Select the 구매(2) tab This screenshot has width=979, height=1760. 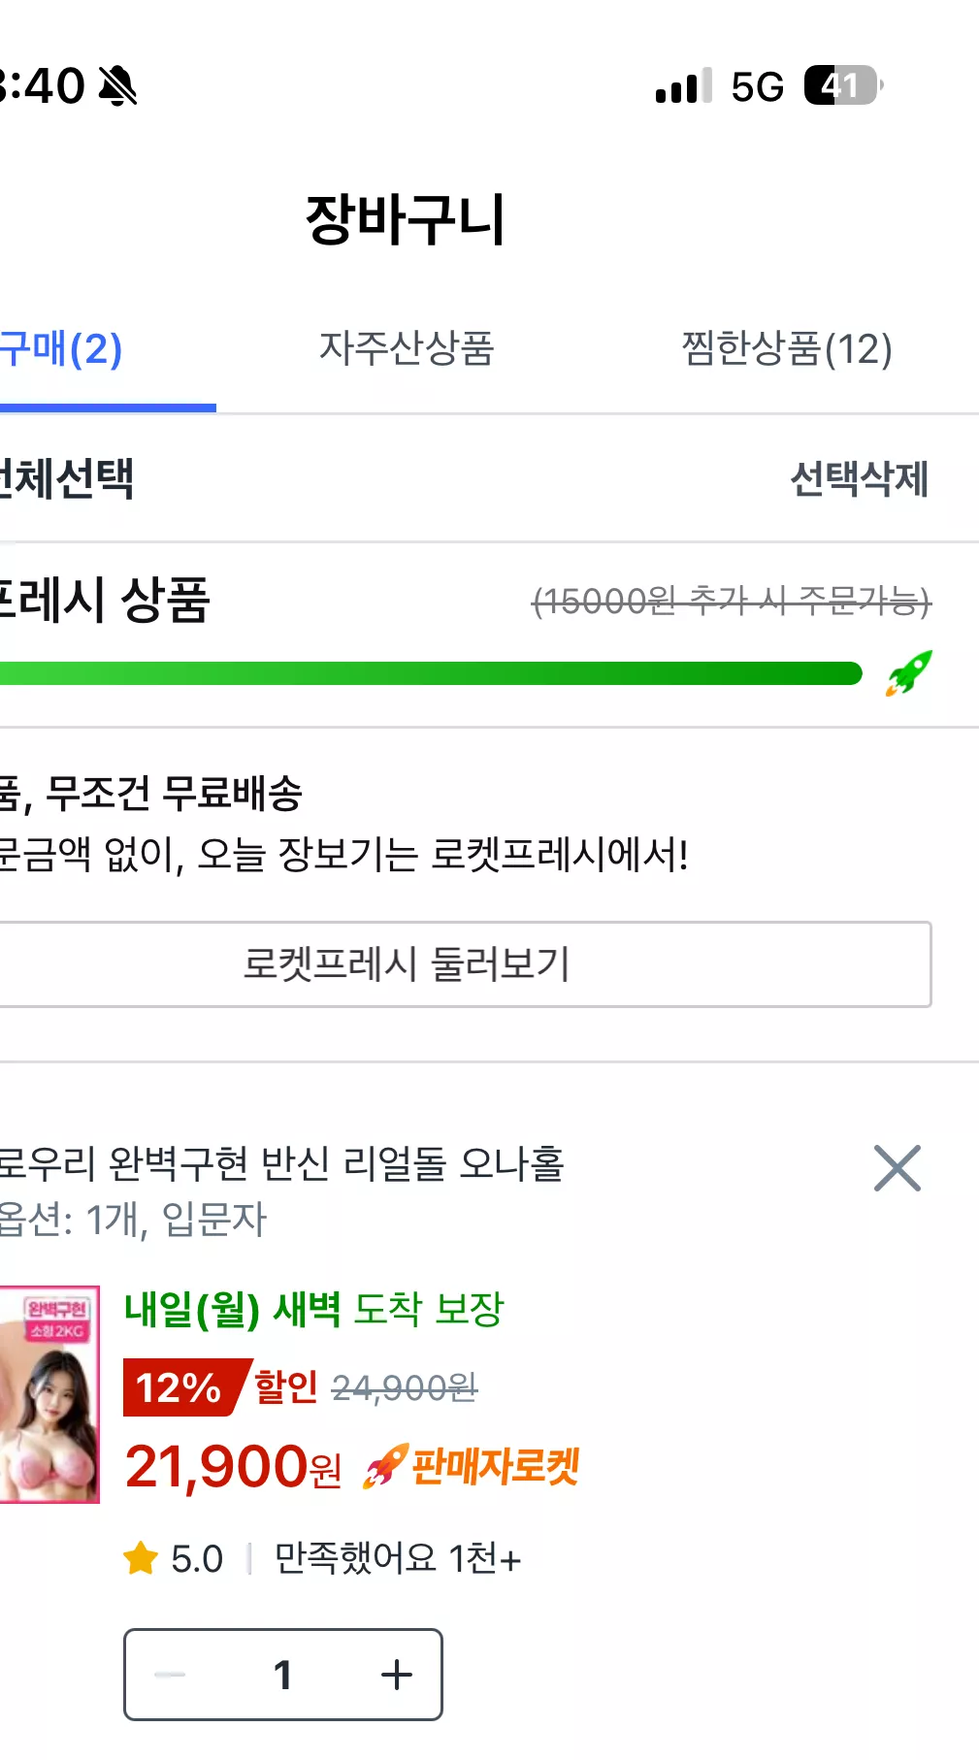click(x=61, y=348)
